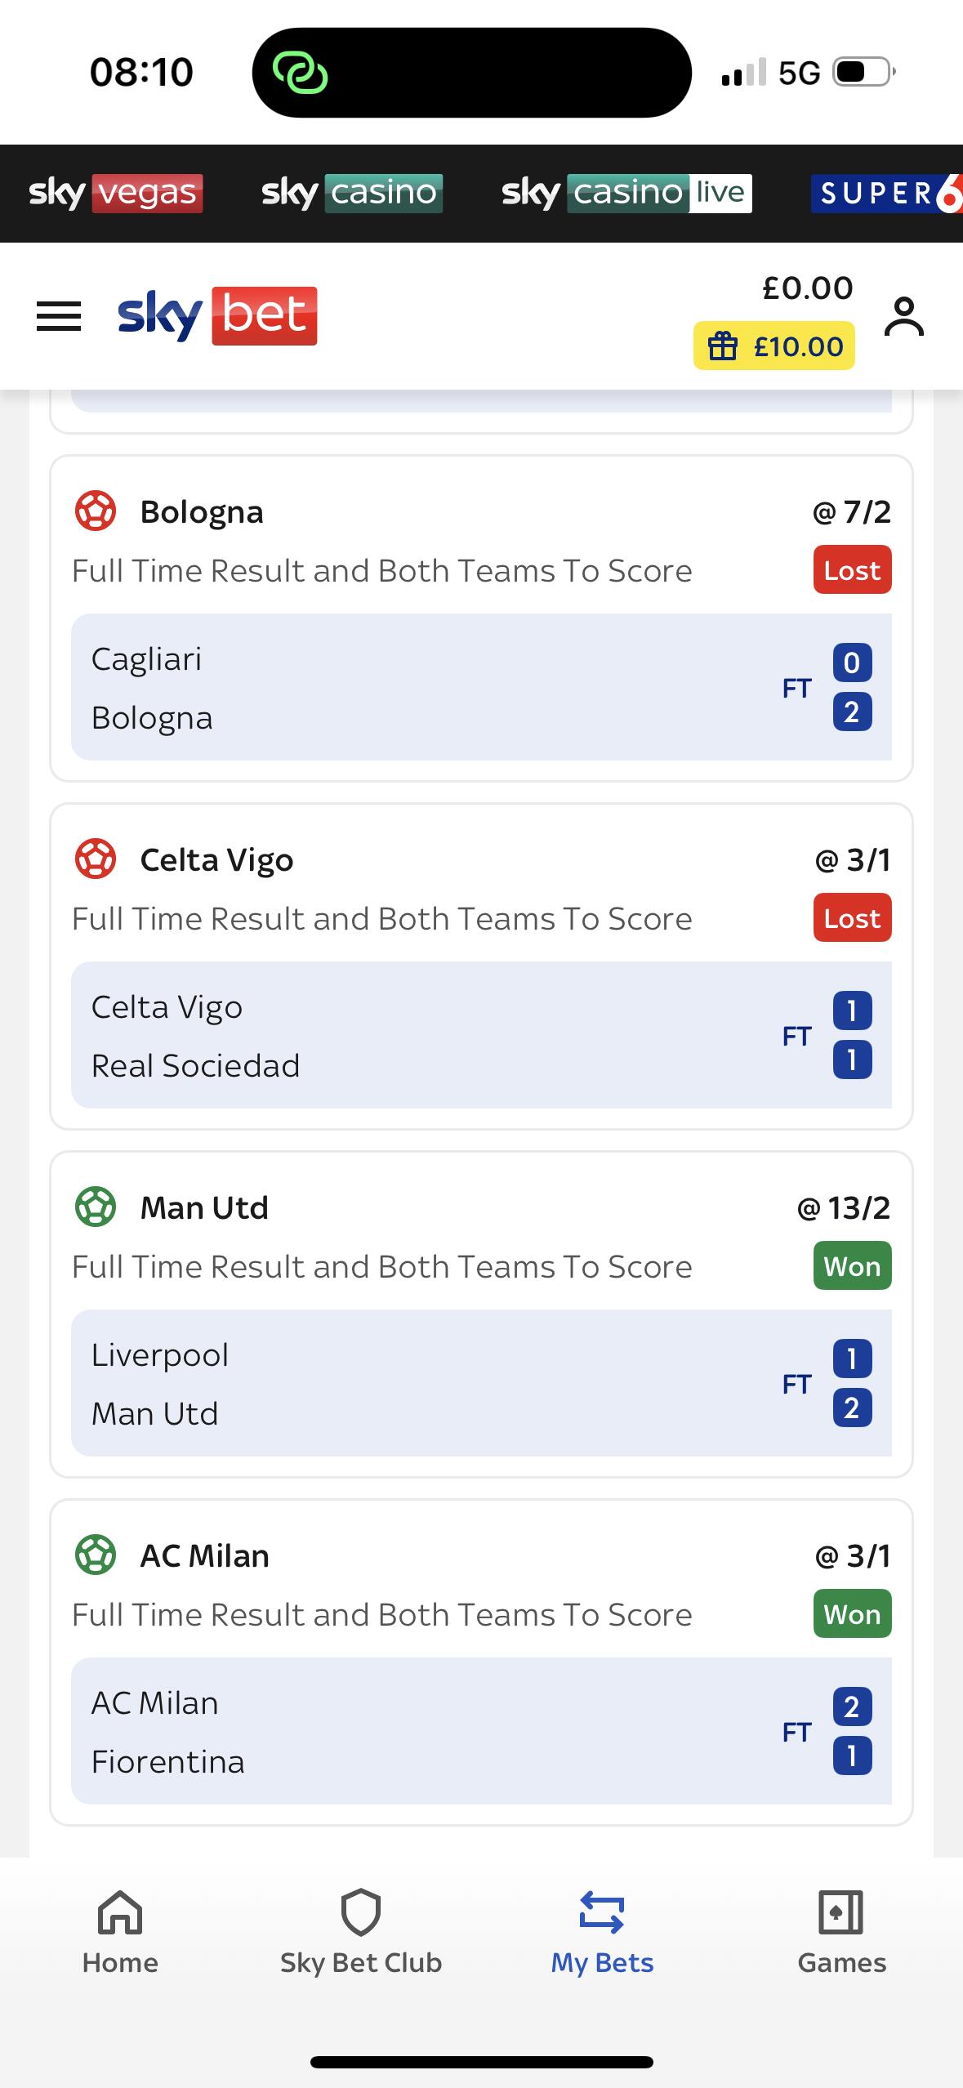Switch to the My Bets tab
The width and height of the screenshot is (963, 2088).
tap(602, 1931)
